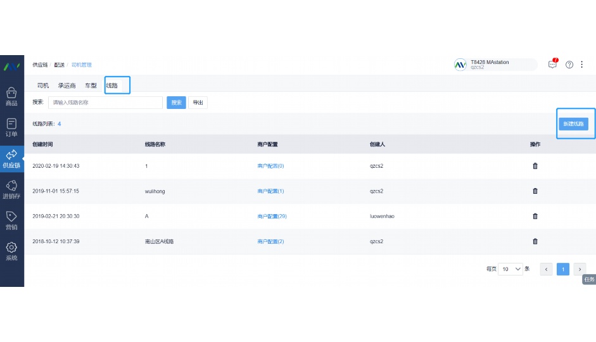This screenshot has height=342, width=596.
Task: Open 商户配置(29) link for route A
Action: click(272, 216)
